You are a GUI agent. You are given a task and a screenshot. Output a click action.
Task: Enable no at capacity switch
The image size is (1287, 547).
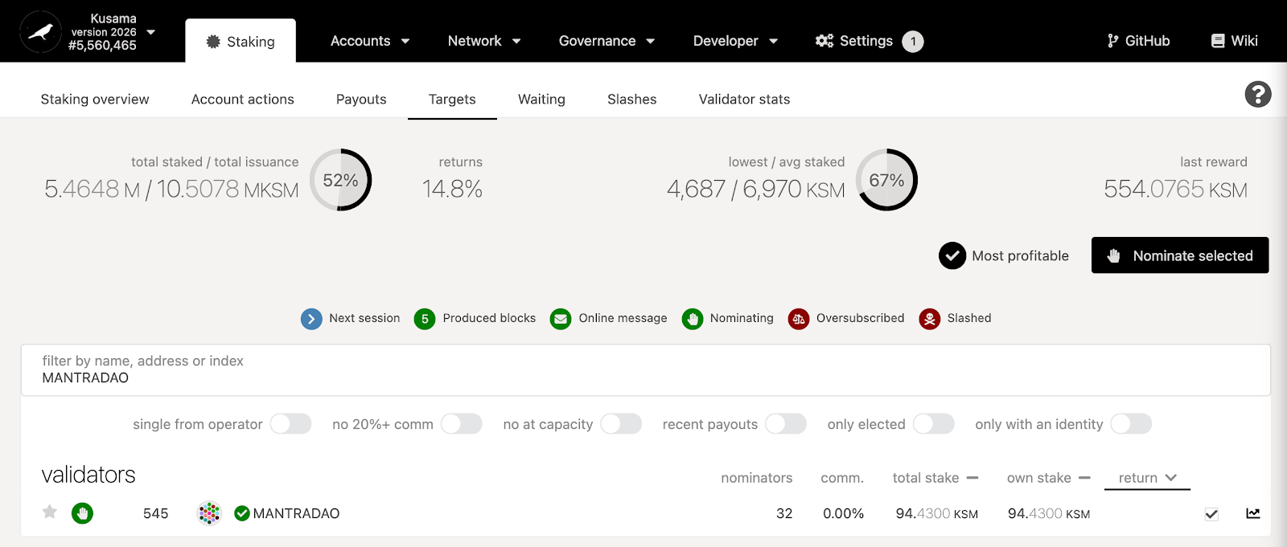622,424
